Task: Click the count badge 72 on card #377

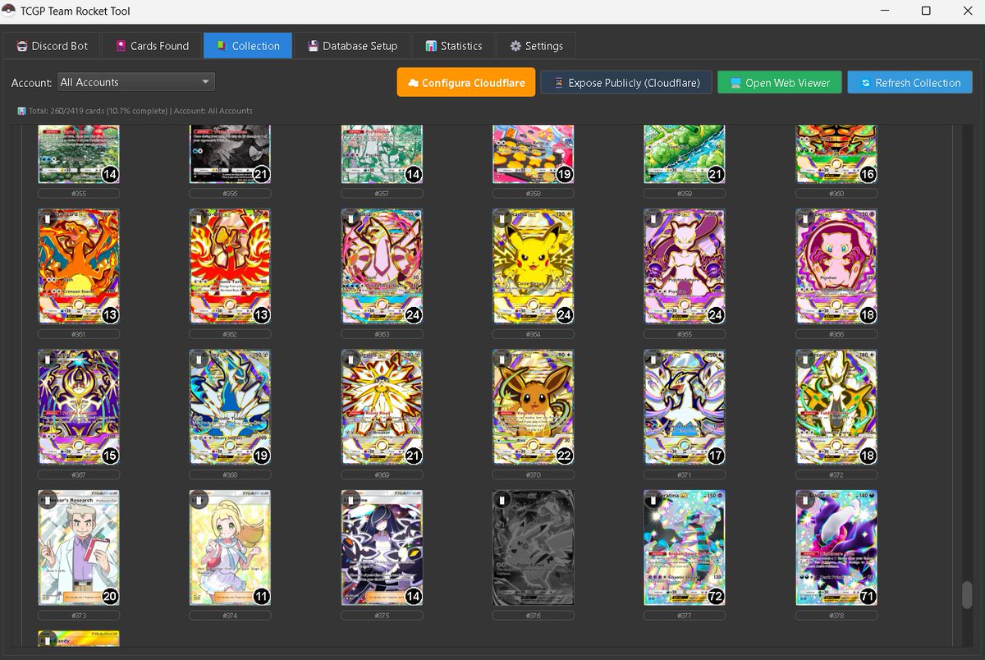Action: point(716,597)
